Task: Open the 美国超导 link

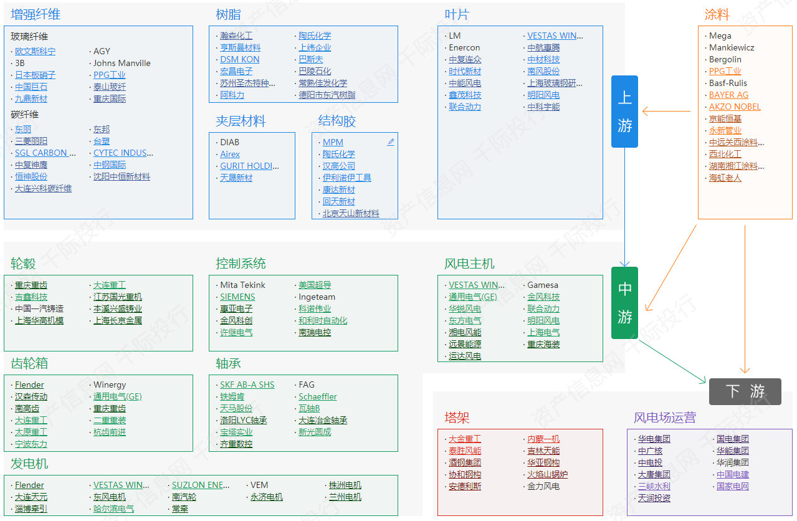Action: coord(315,285)
